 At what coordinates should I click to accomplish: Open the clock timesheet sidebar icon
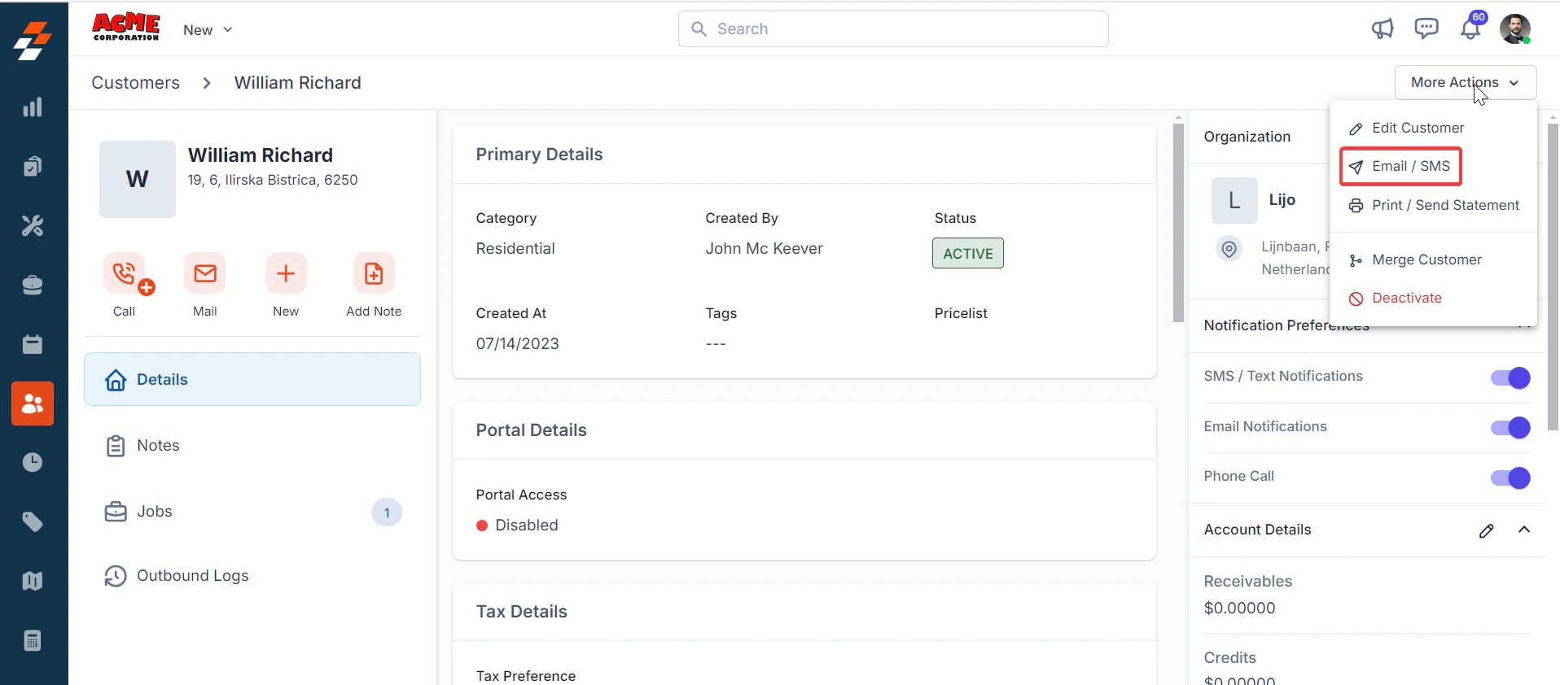coord(33,462)
